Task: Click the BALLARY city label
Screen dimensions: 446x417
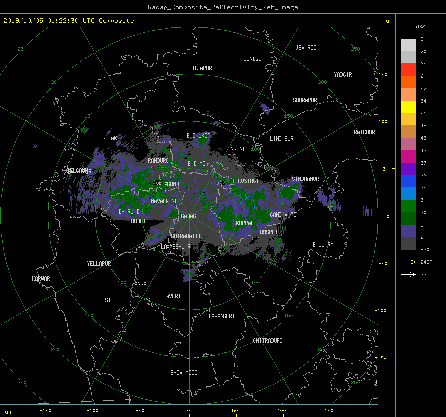Action: coord(323,245)
